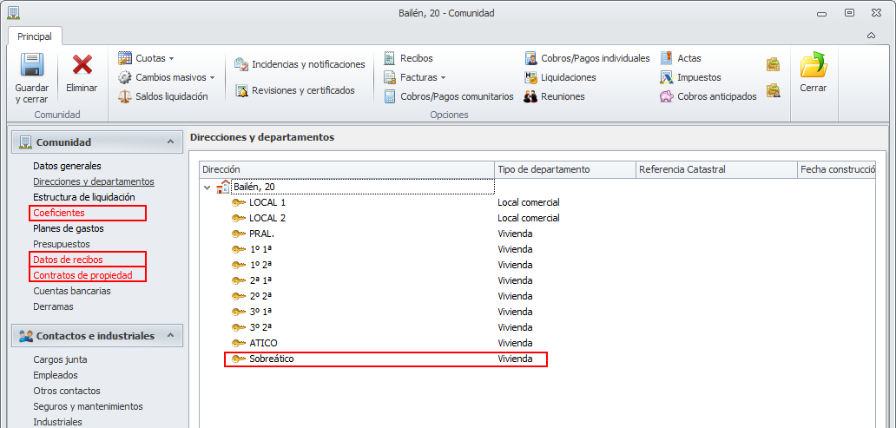Collapse the Comunidad sidebar section
Viewport: 896px width, 428px height.
pos(169,142)
